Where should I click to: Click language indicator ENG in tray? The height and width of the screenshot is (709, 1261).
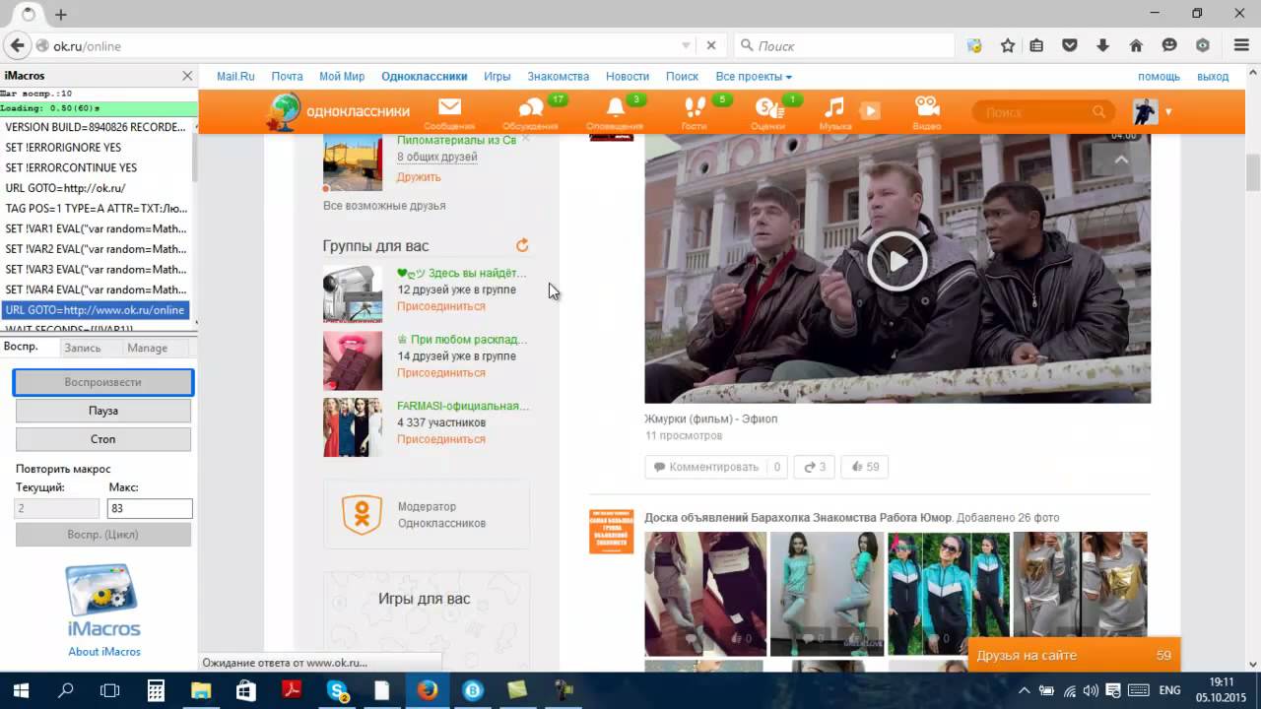pos(1168,690)
